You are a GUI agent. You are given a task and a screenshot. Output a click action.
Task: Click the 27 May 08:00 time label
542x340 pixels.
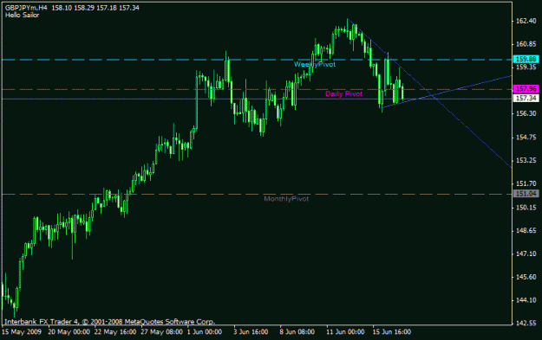pos(162,332)
